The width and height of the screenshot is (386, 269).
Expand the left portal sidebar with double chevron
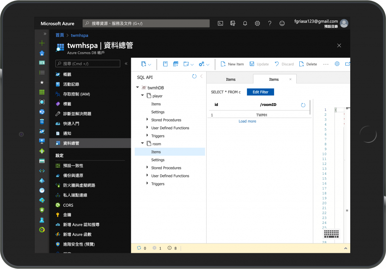pyautogui.click(x=45, y=34)
